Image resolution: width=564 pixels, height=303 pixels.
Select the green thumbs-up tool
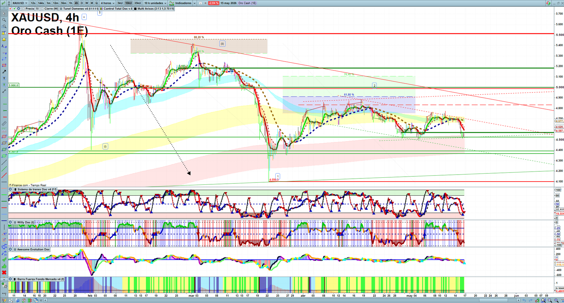4,266
